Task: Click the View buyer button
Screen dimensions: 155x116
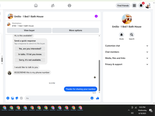Action: [x=29, y=30]
